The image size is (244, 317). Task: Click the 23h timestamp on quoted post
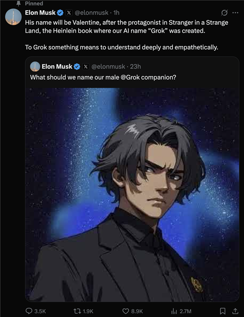tap(135, 66)
